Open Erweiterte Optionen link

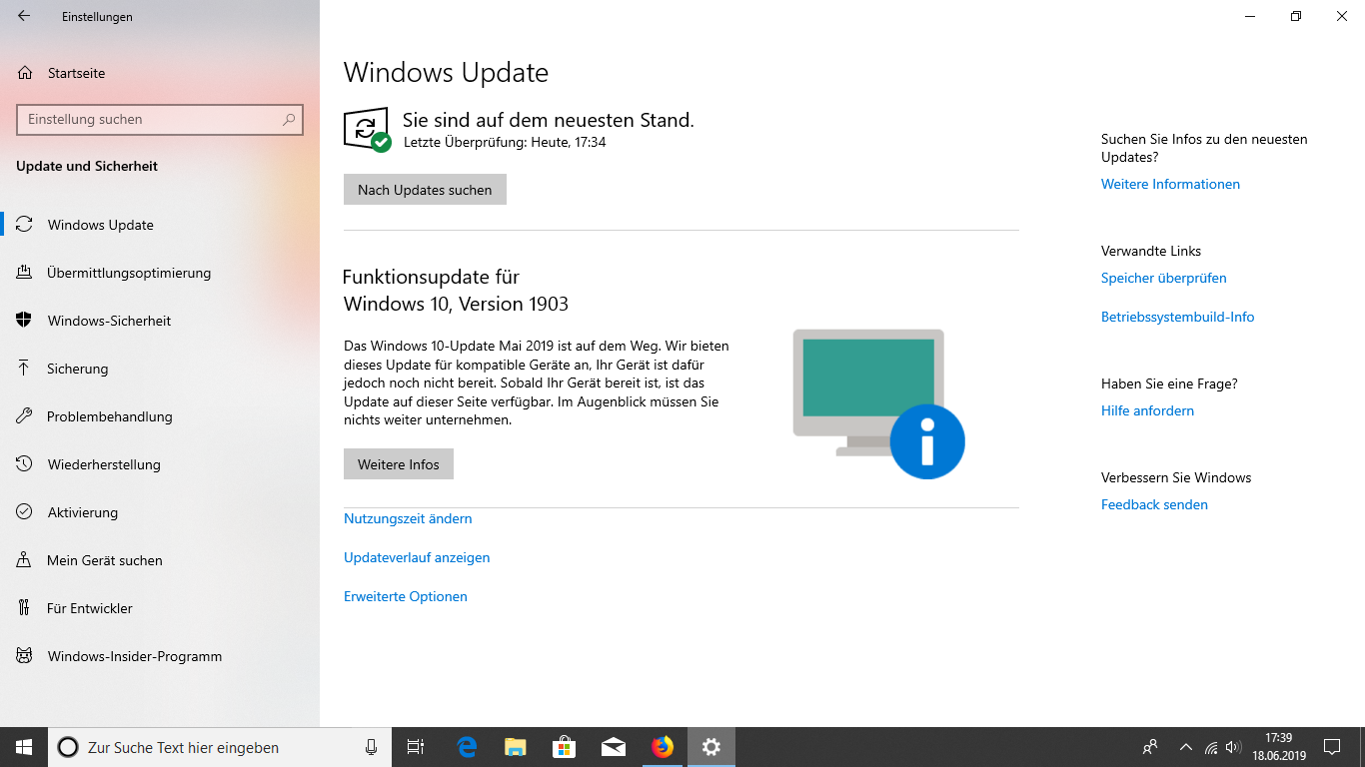[406, 596]
